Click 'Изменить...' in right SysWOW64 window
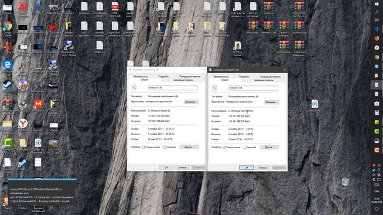 click(x=271, y=102)
